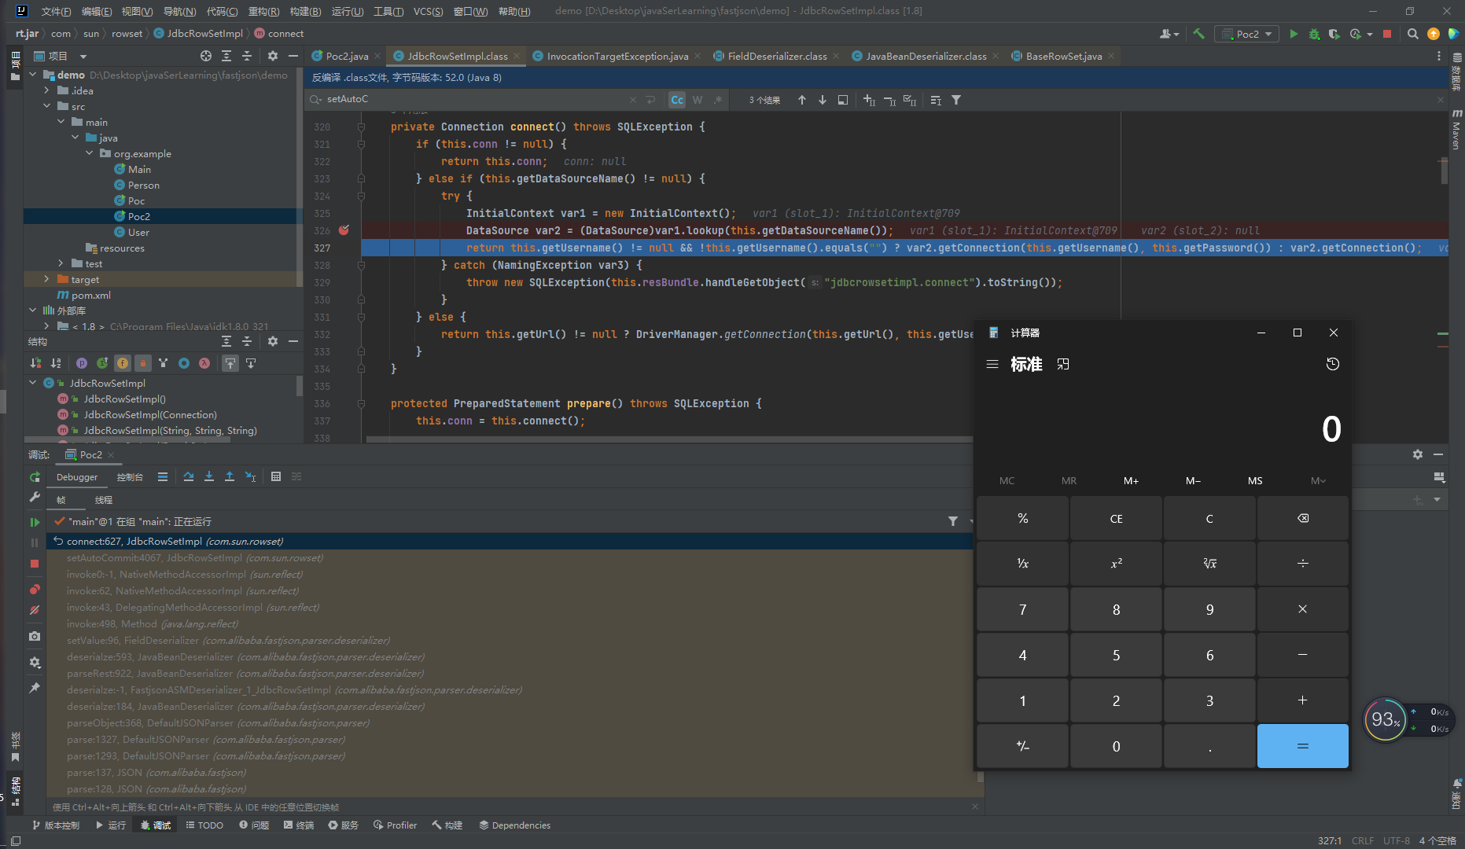Screen dimensions: 1465x849
Task: Expand the test folder
Action: pyautogui.click(x=61, y=263)
